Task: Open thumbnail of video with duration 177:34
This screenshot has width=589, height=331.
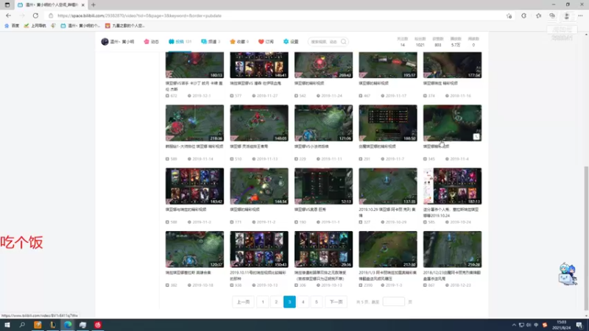Action: tap(452, 65)
